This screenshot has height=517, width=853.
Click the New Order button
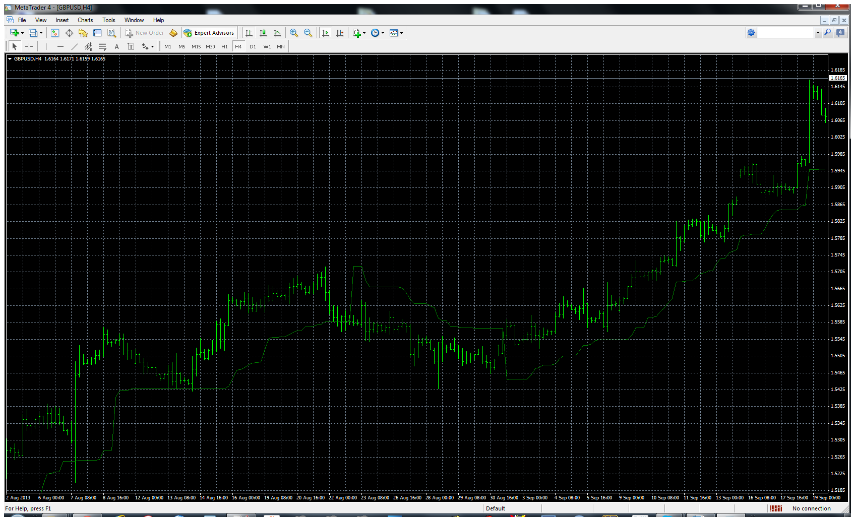(x=145, y=33)
